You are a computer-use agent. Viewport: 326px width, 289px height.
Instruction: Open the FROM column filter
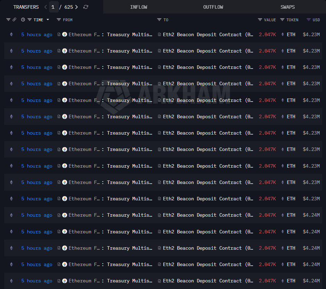[x=59, y=20]
